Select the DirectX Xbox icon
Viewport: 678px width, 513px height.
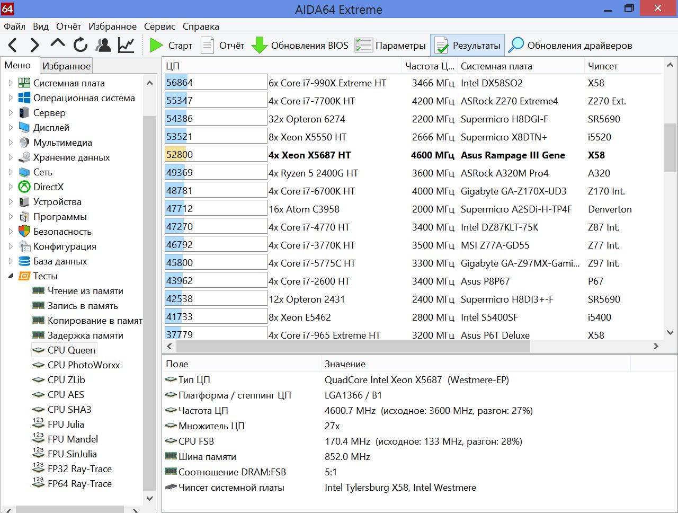[x=24, y=187]
